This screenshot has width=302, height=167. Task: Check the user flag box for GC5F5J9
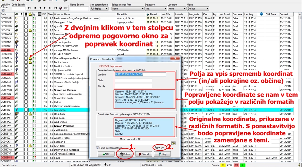(26, 110)
